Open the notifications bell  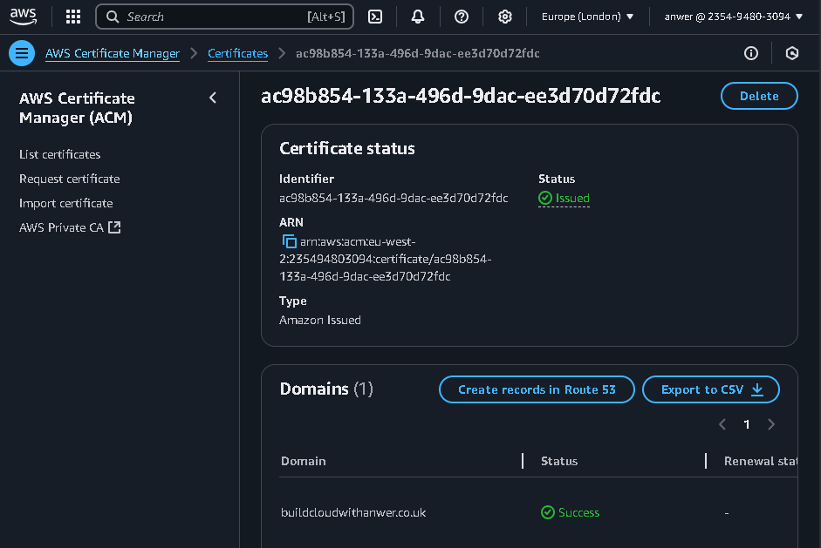pos(418,17)
